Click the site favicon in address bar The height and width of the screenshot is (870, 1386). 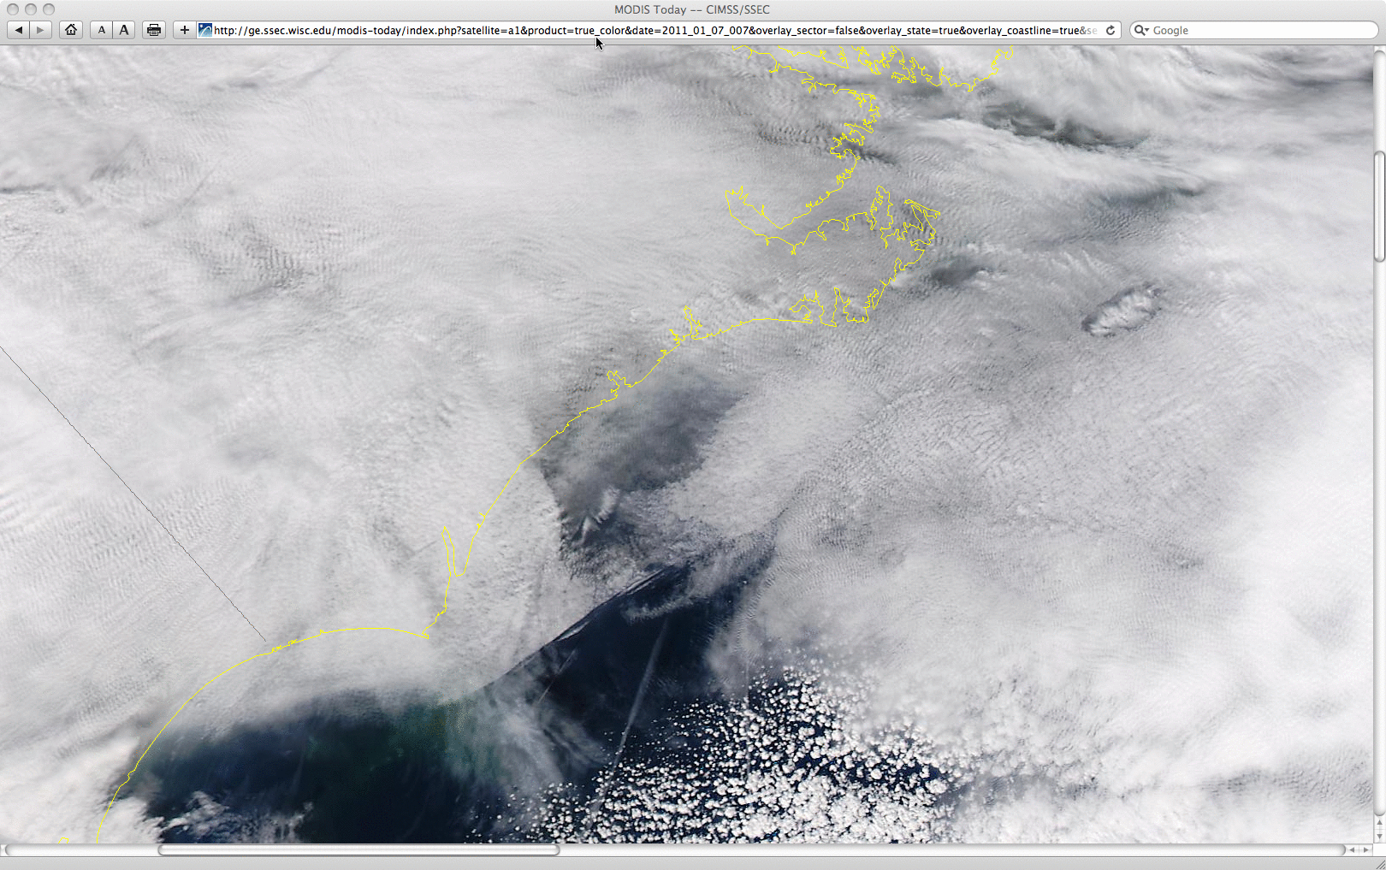[x=205, y=30]
